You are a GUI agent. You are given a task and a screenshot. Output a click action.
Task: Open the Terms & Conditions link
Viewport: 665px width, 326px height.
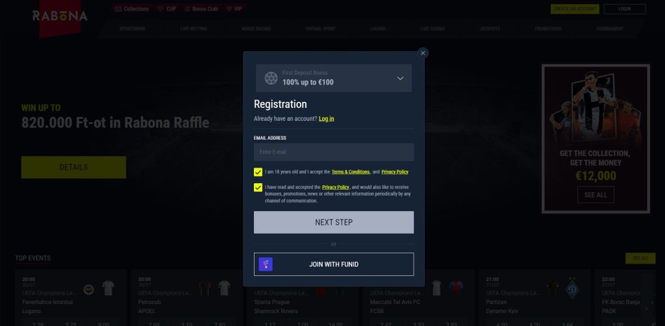[351, 171]
